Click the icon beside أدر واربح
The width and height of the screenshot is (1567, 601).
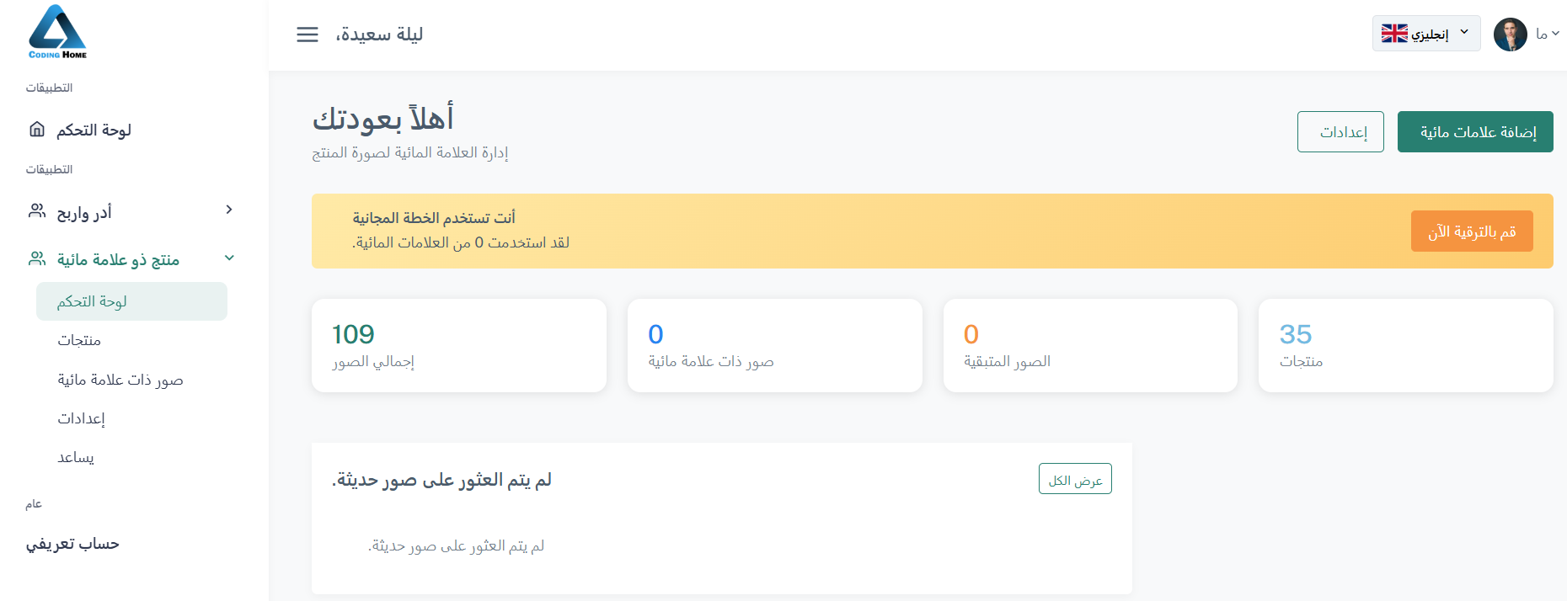coord(35,210)
